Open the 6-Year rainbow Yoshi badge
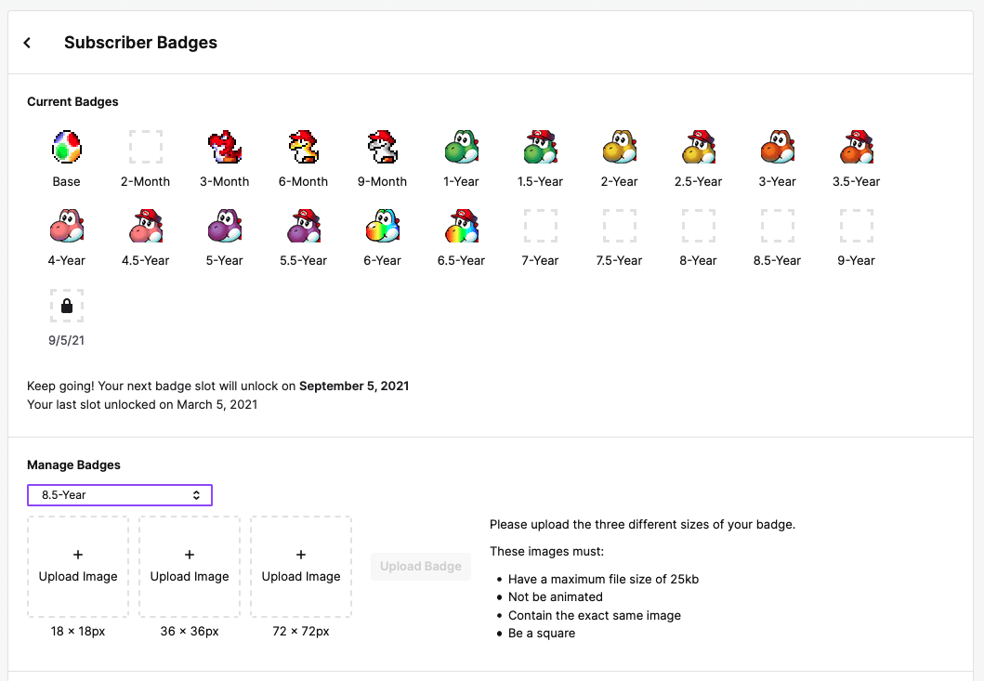 point(382,225)
